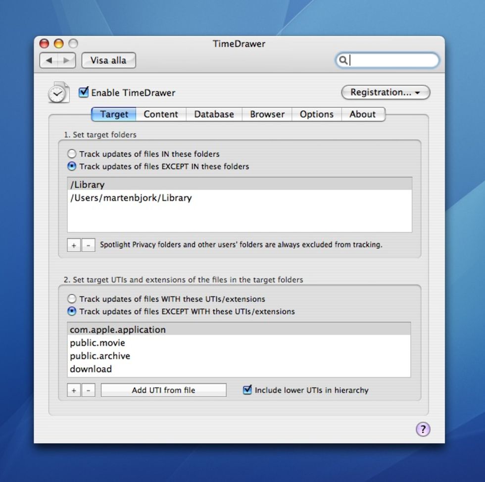Image resolution: width=485 pixels, height=482 pixels.
Task: Click Add UTI from file button
Action: (x=163, y=390)
